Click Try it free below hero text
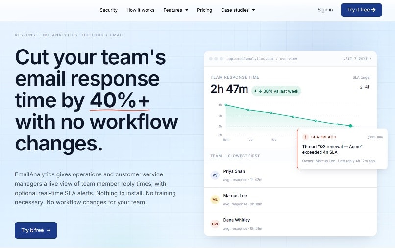The width and height of the screenshot is (395, 248). (36, 230)
